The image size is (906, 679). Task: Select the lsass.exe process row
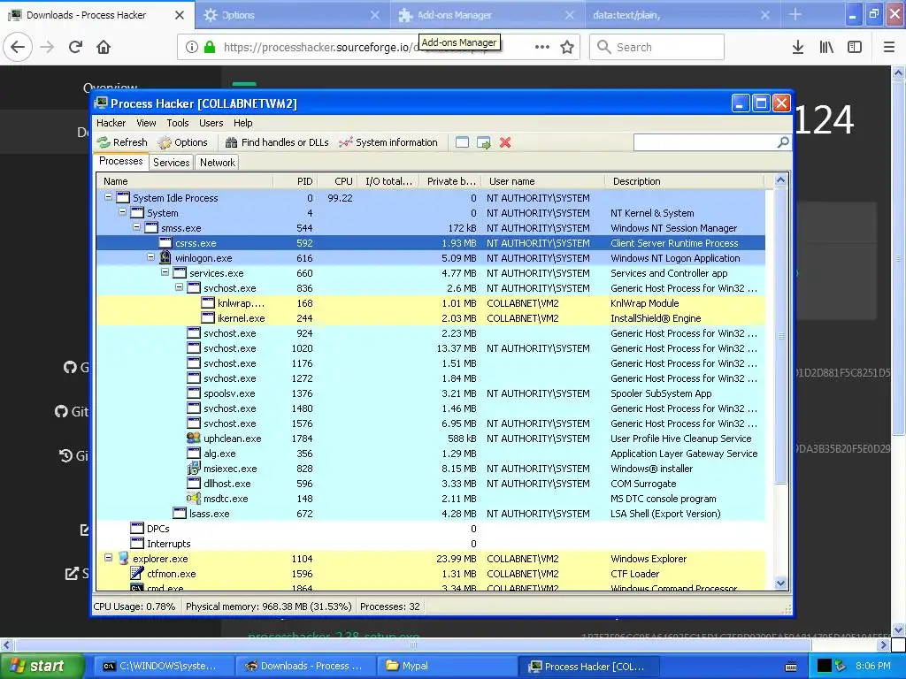click(431, 514)
